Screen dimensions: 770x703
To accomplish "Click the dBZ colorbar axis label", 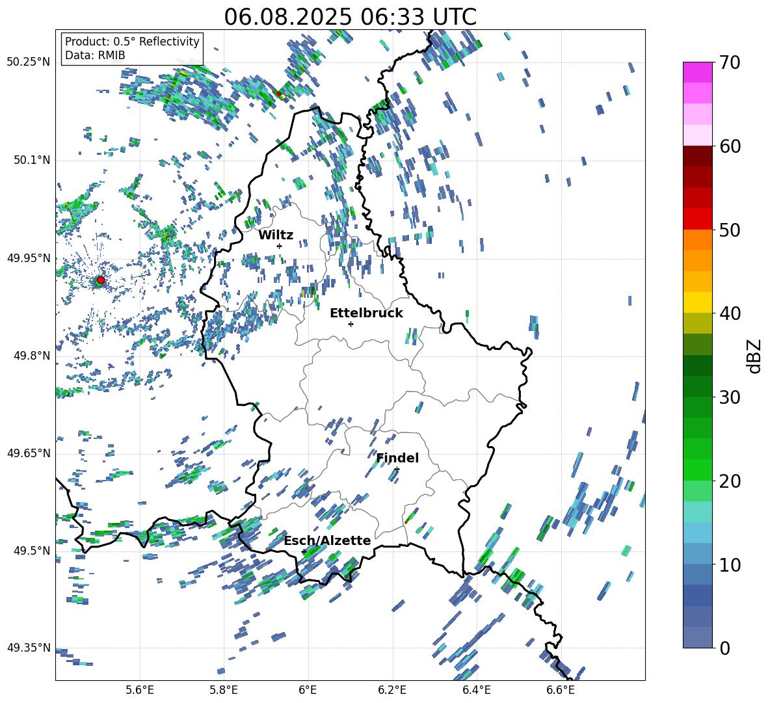I will (755, 356).
